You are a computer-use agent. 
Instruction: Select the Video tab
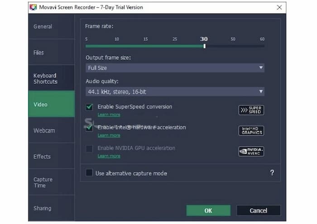pos(52,105)
